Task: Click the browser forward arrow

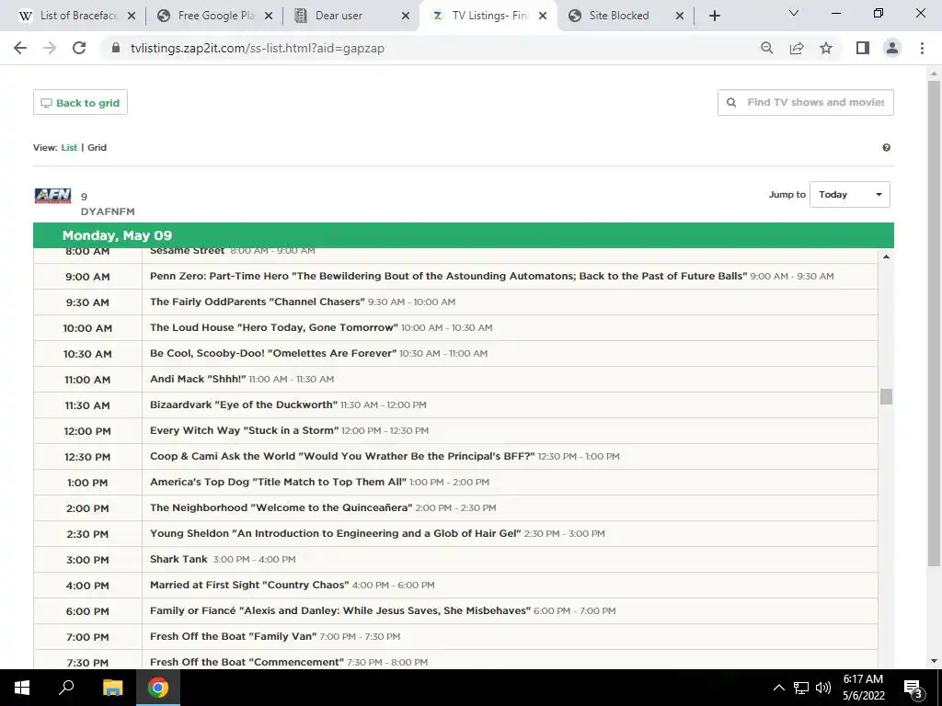Action: tap(50, 48)
